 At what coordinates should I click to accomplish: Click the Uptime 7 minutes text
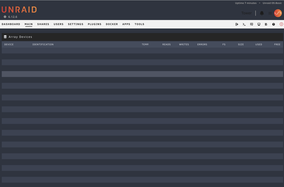coord(246,3)
